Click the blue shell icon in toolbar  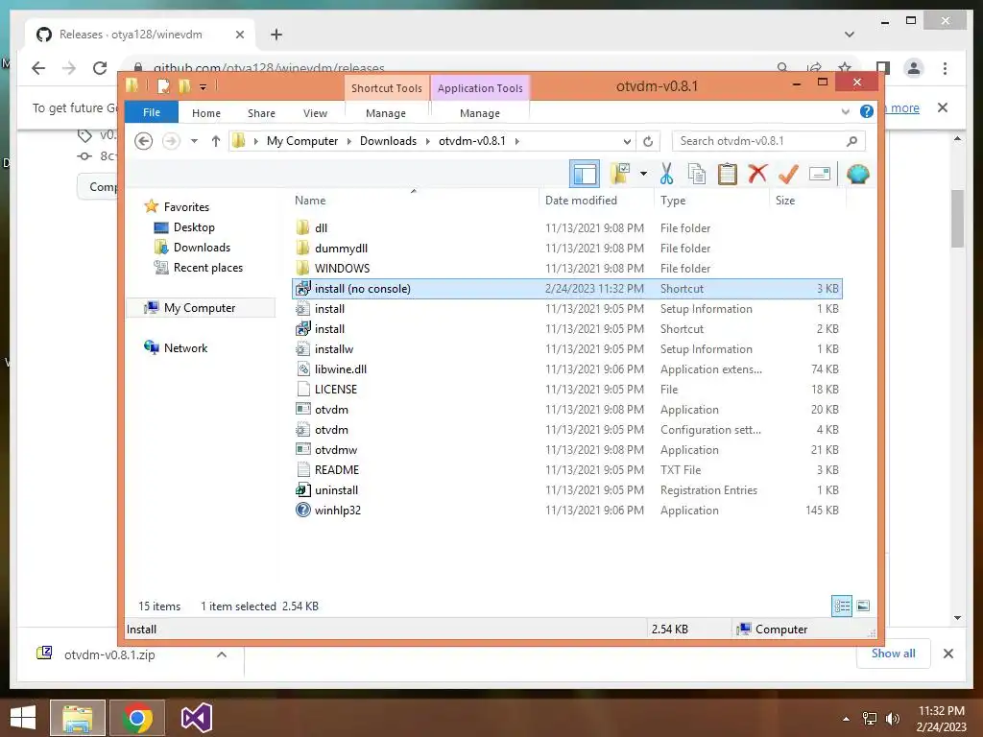(x=857, y=174)
